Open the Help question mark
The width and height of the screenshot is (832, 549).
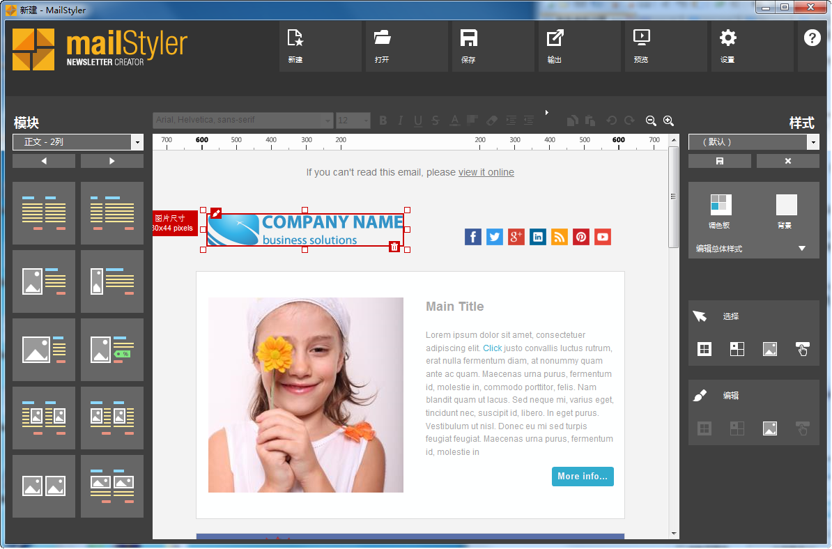point(812,38)
